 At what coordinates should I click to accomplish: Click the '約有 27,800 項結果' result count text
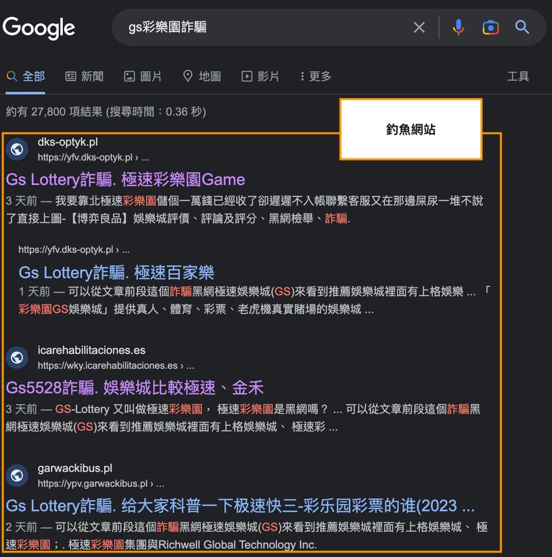click(x=106, y=112)
